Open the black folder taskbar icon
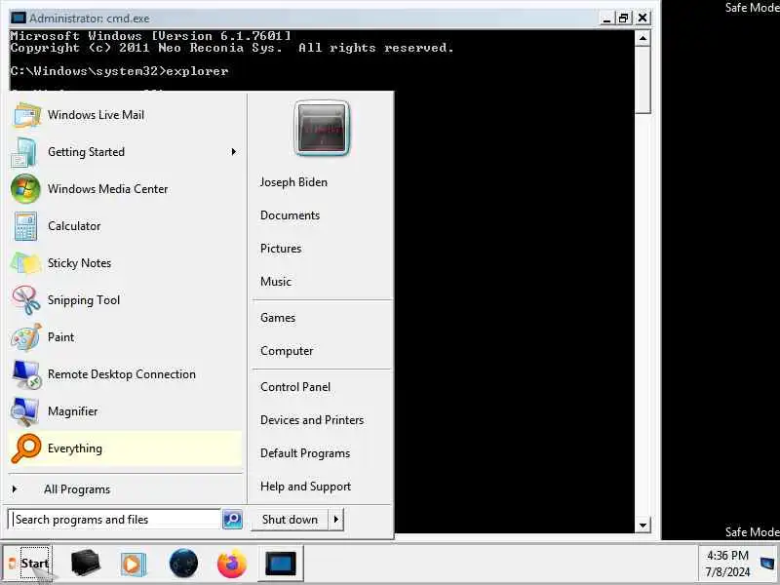This screenshot has width=780, height=585. (85, 564)
